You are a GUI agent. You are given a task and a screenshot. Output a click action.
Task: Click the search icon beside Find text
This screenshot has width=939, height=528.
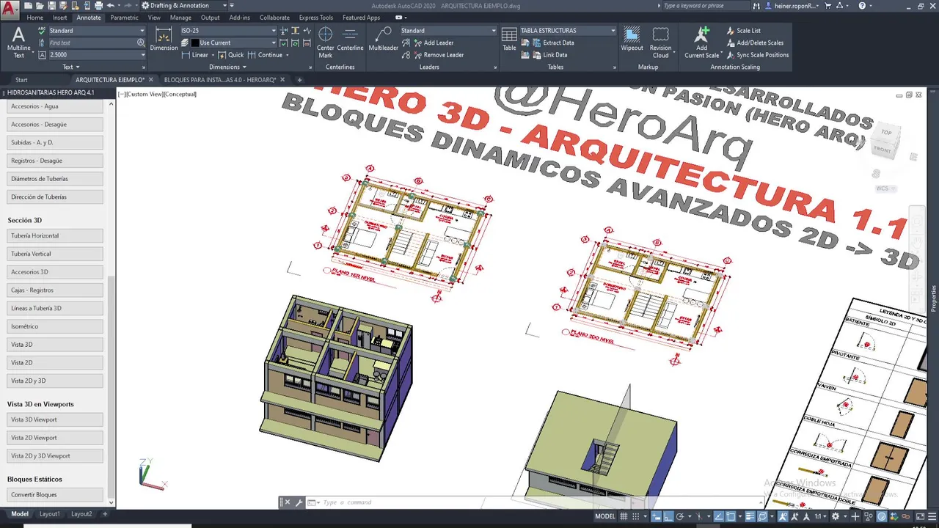tap(141, 43)
